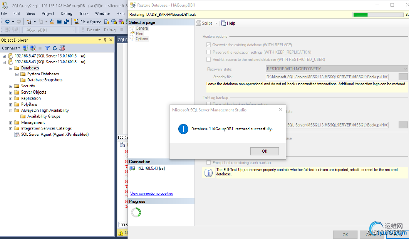The height and width of the screenshot is (239, 409).
Task: Open the Project menu
Action: (x=48, y=13)
